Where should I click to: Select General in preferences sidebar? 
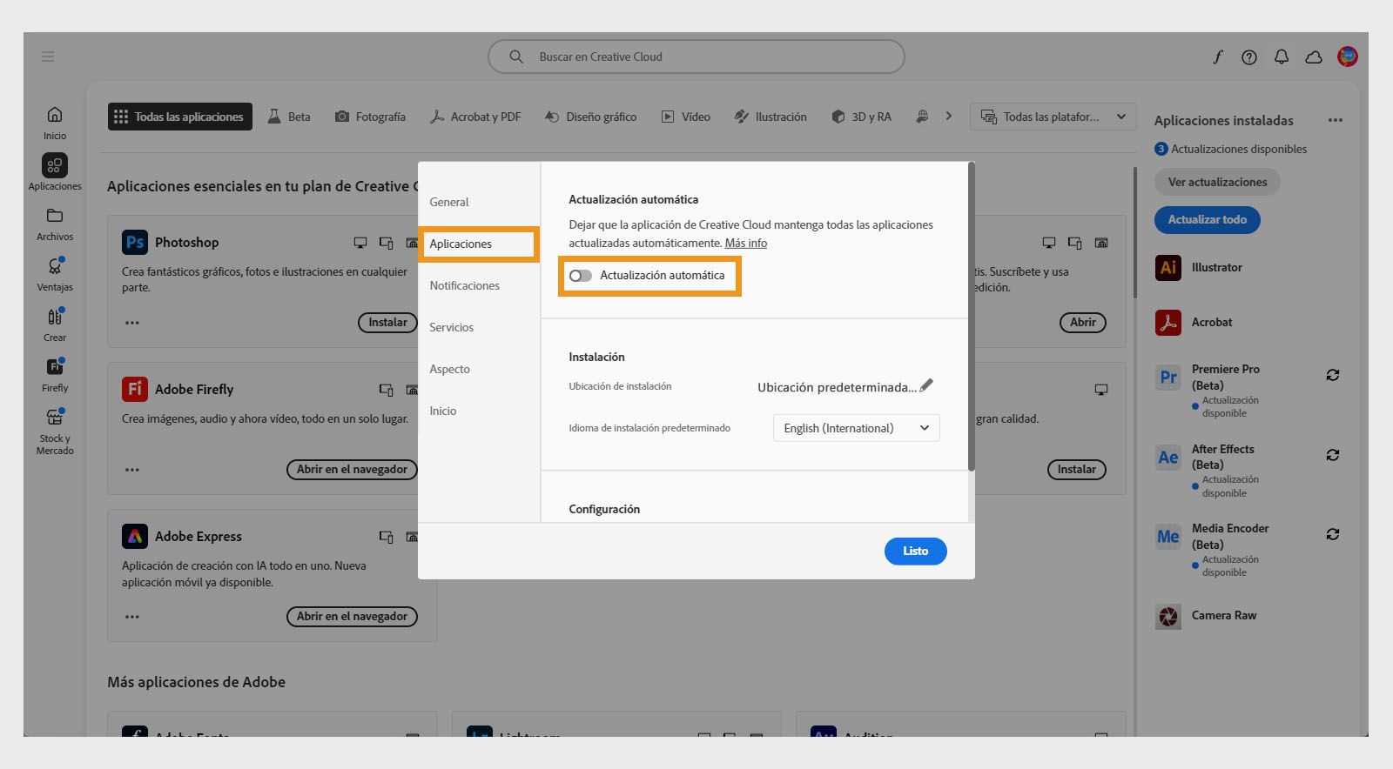[449, 202]
